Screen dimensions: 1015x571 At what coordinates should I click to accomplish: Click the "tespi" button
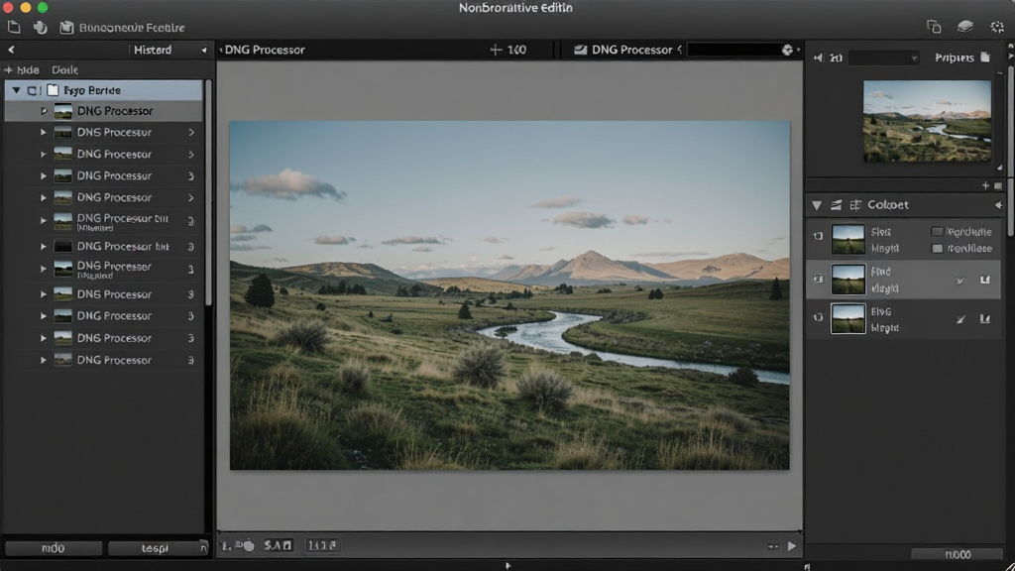[x=156, y=548]
